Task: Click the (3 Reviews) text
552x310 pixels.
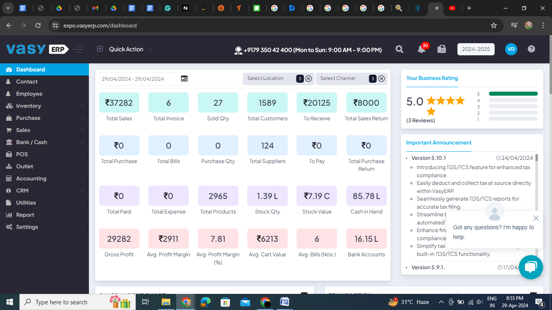Action: [421, 120]
